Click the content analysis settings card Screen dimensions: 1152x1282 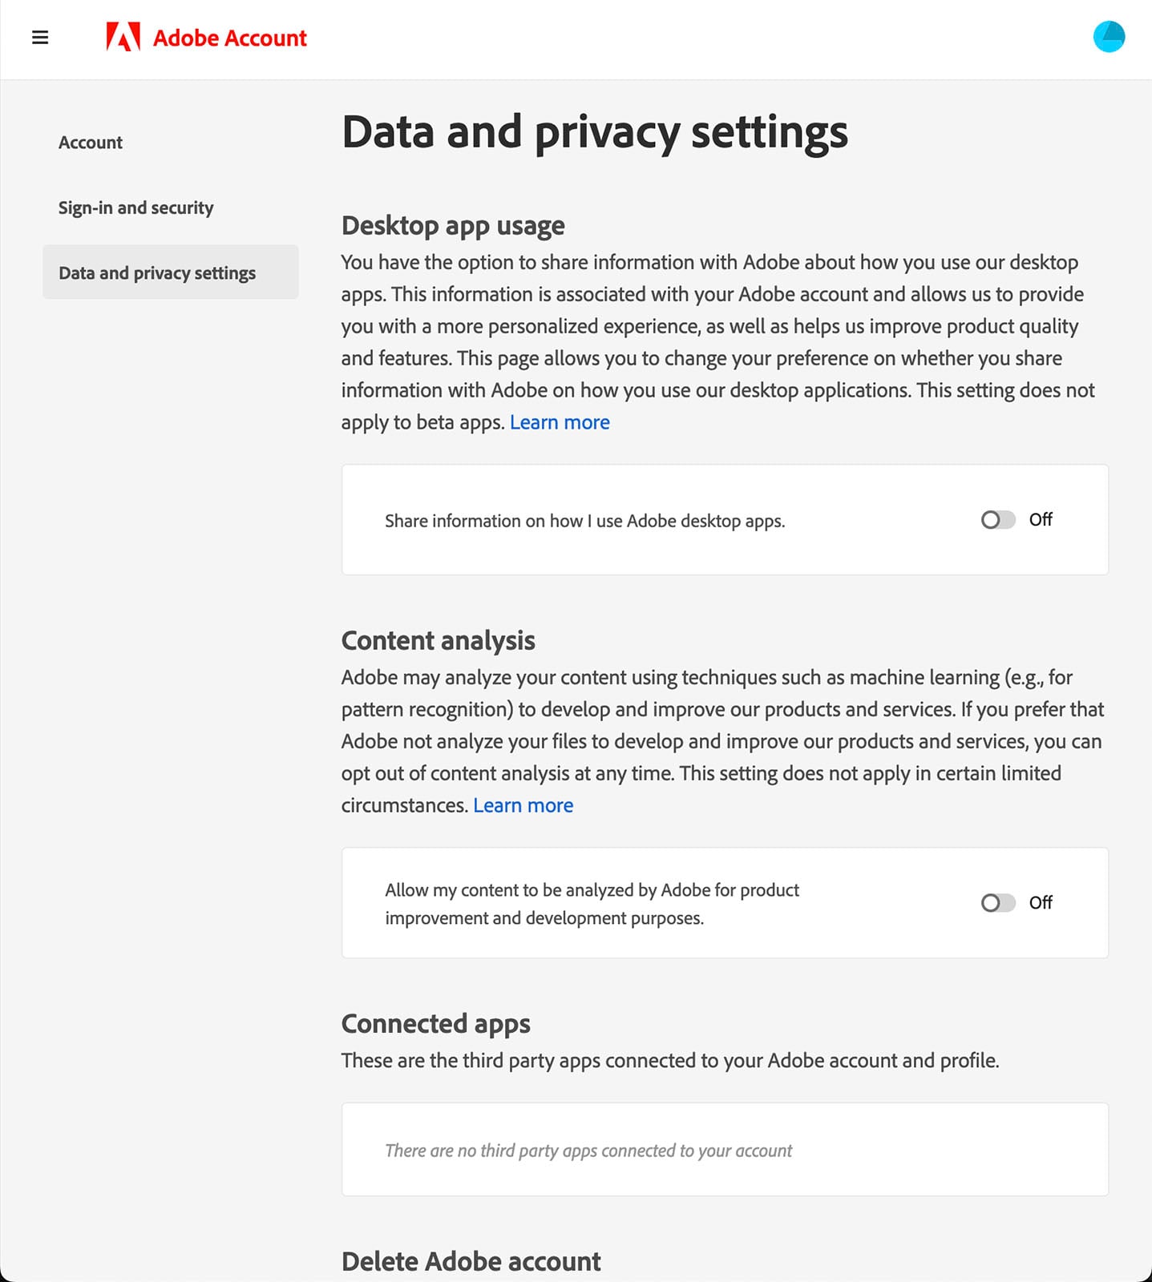click(724, 903)
